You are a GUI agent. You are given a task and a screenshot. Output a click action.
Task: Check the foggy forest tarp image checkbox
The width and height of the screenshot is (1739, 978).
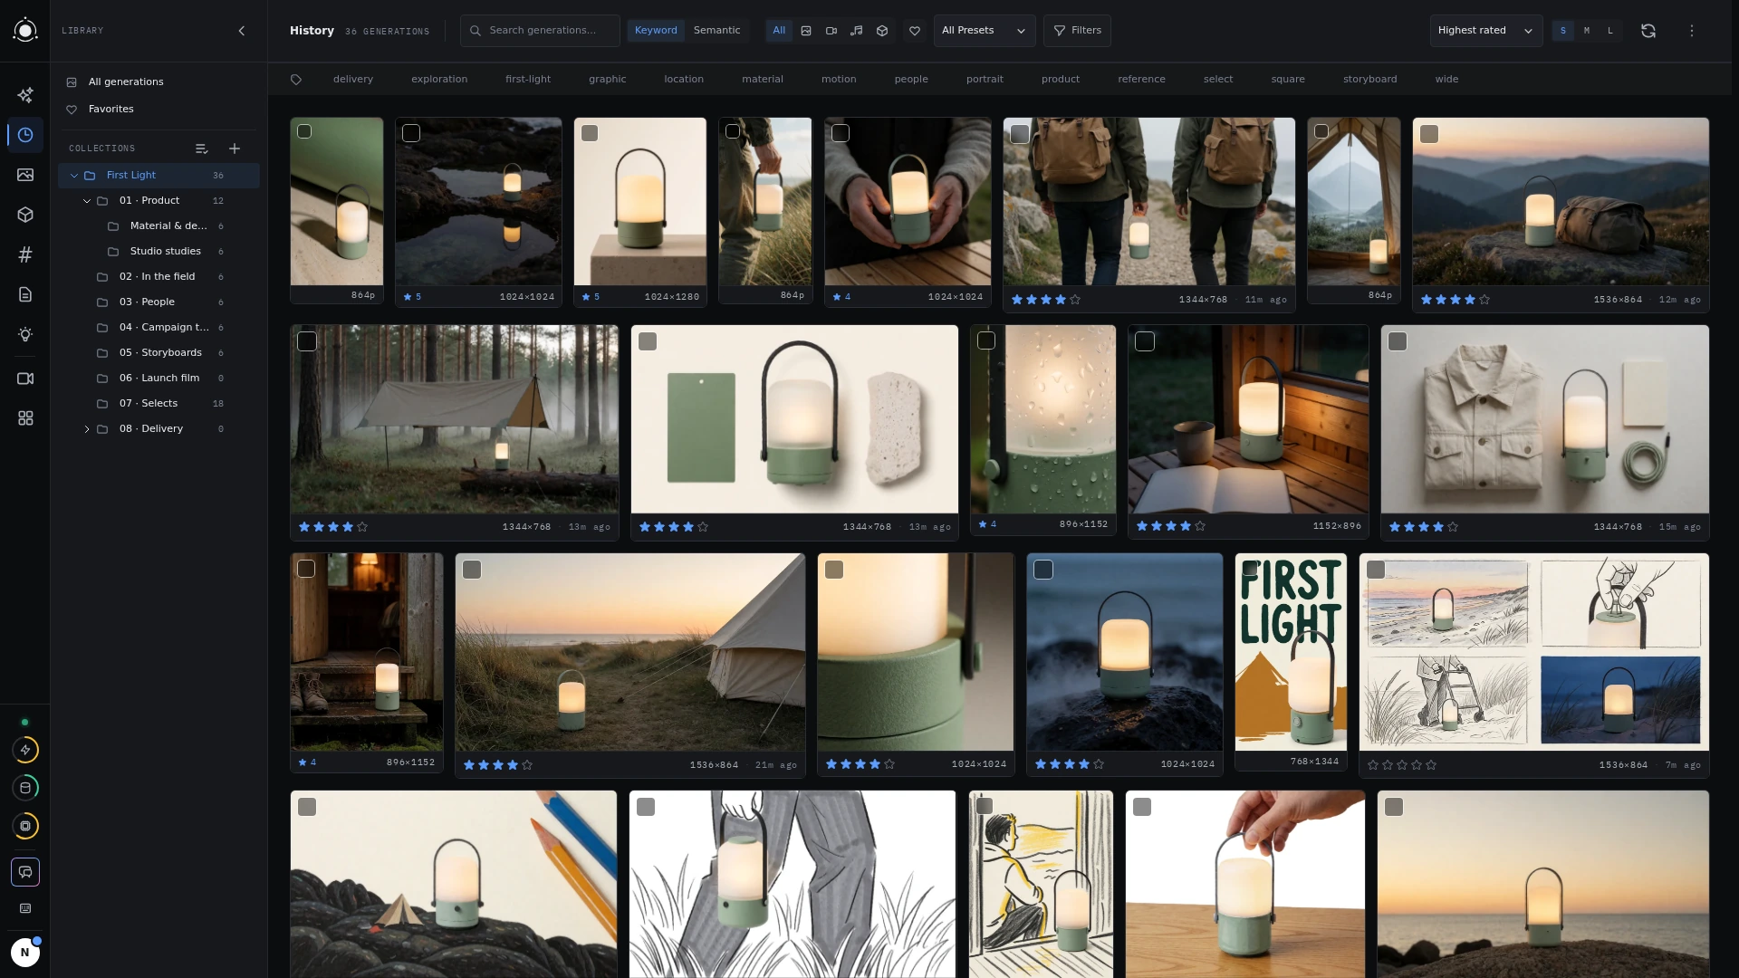307,341
